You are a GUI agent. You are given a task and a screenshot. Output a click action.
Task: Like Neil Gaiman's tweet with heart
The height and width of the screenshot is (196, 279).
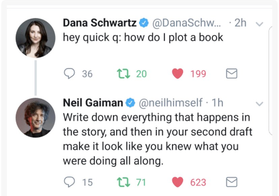pyautogui.click(x=178, y=182)
